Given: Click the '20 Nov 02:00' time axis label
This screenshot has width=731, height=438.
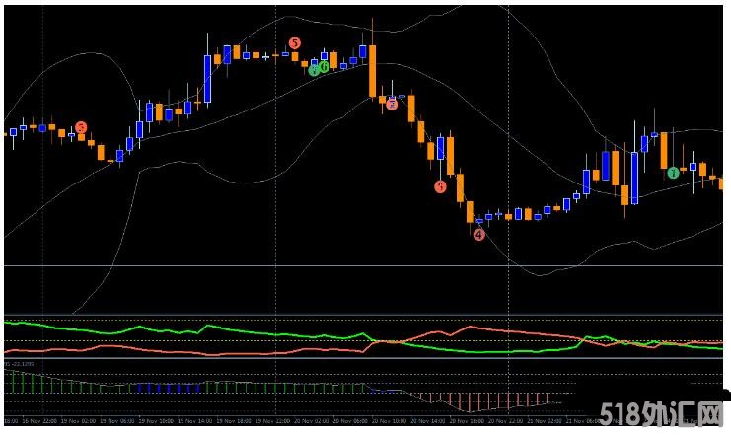Looking at the screenshot, I should (x=312, y=421).
